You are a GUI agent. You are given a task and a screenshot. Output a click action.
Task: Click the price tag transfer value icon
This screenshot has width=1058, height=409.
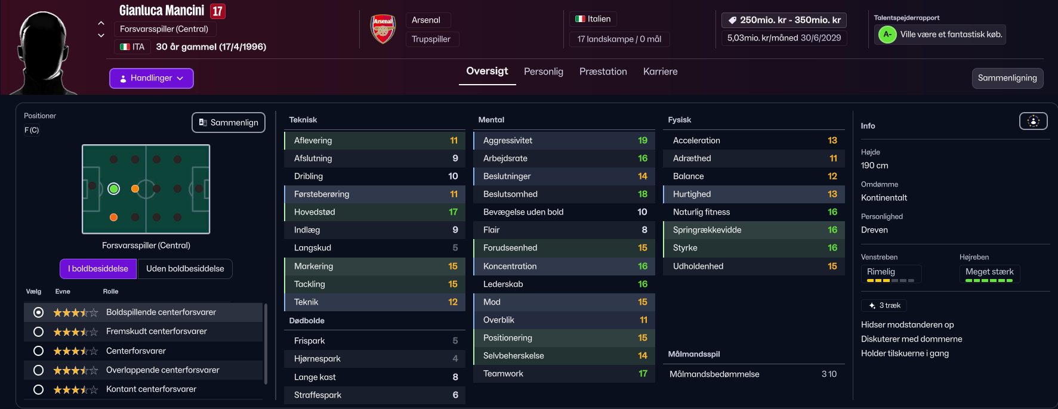coord(732,20)
